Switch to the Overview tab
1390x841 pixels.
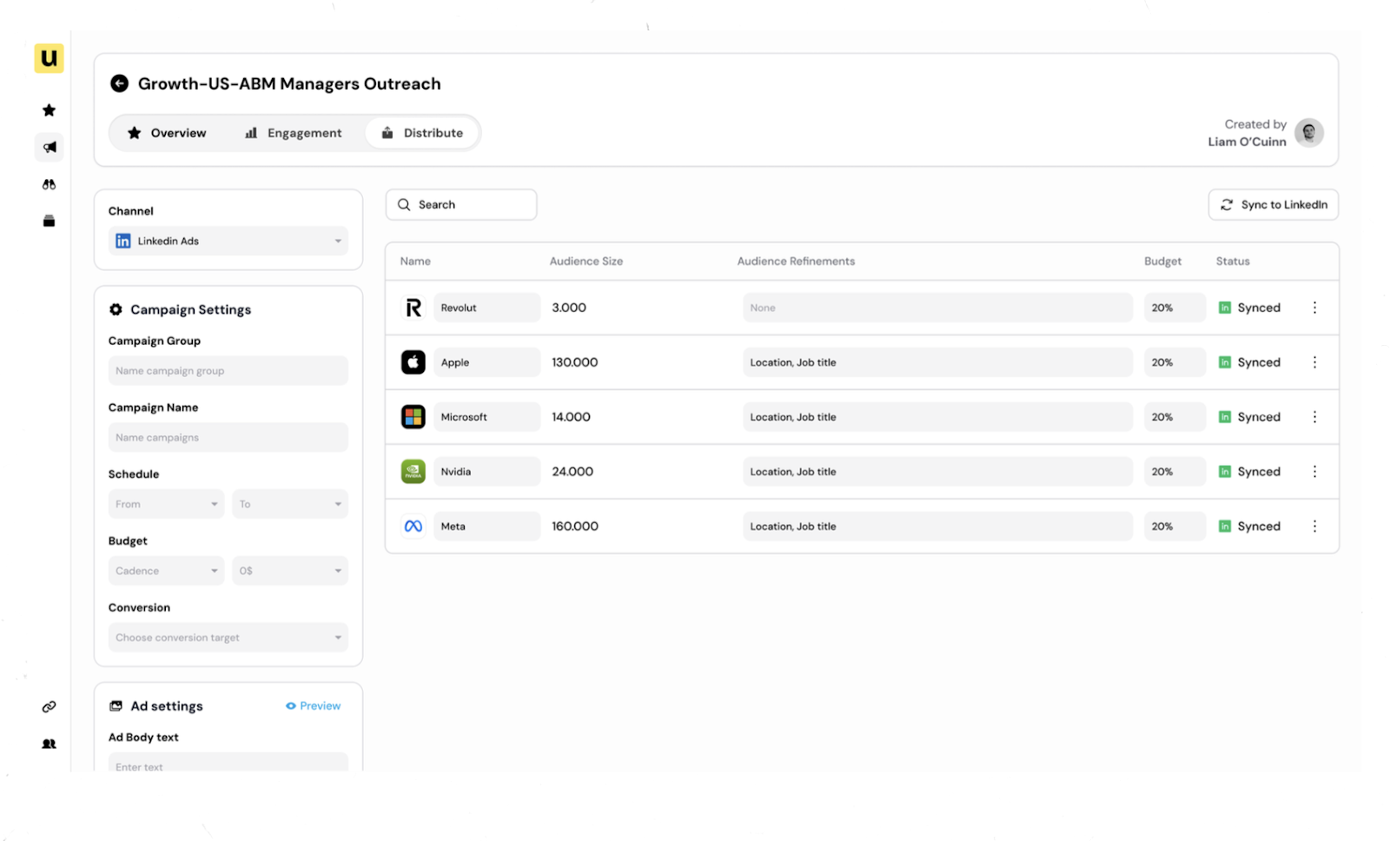click(x=167, y=133)
